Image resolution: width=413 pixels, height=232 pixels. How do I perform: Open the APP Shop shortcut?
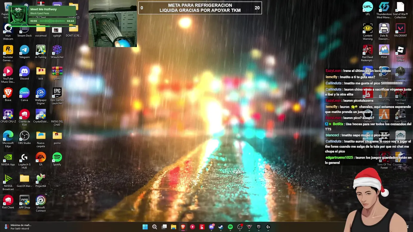[x=25, y=203]
